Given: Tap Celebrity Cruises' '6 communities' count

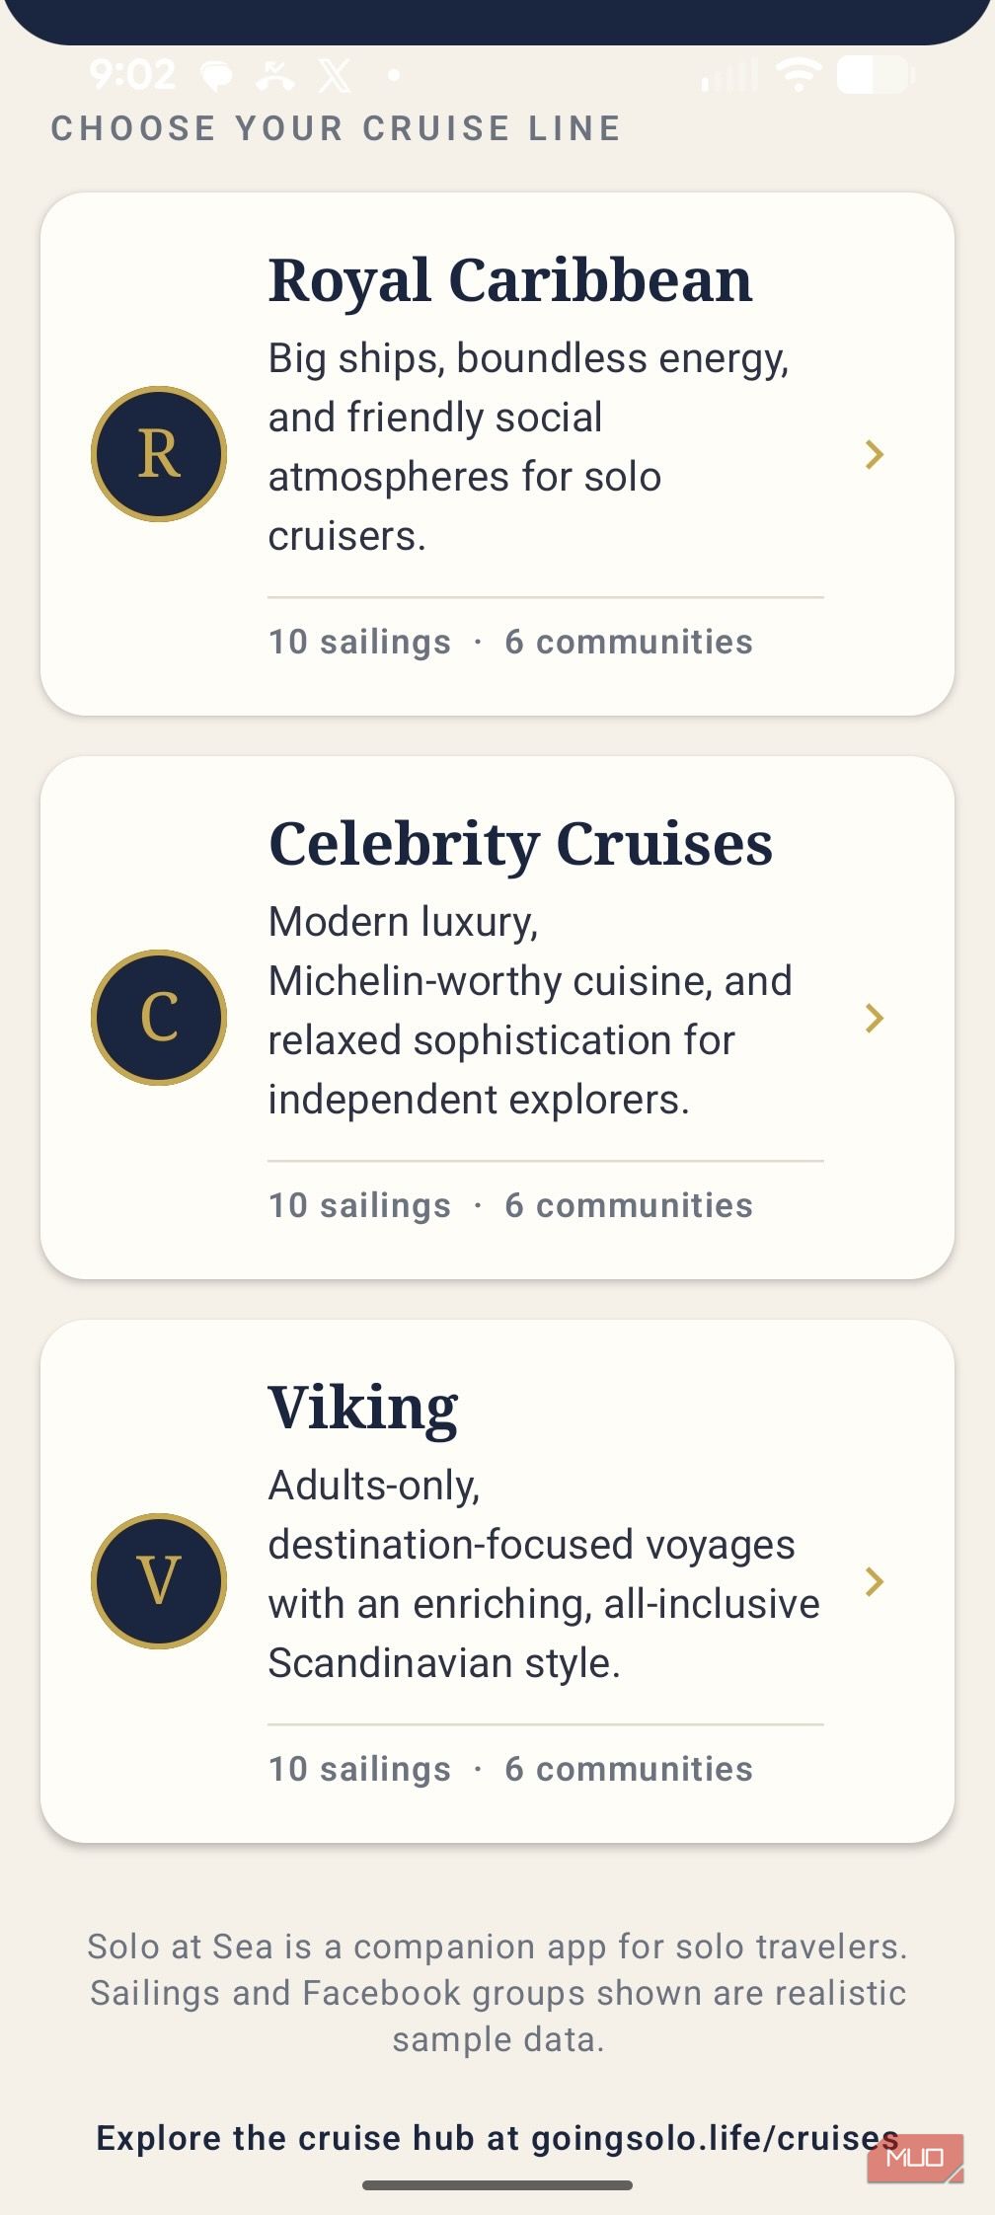Looking at the screenshot, I should (629, 1205).
